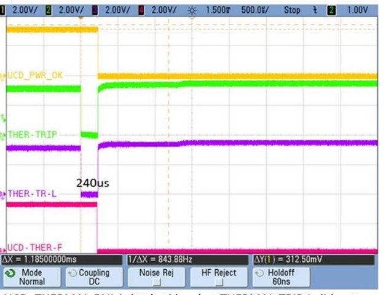
Task: Select the channel 2 indicator badge
Action: (49, 10)
